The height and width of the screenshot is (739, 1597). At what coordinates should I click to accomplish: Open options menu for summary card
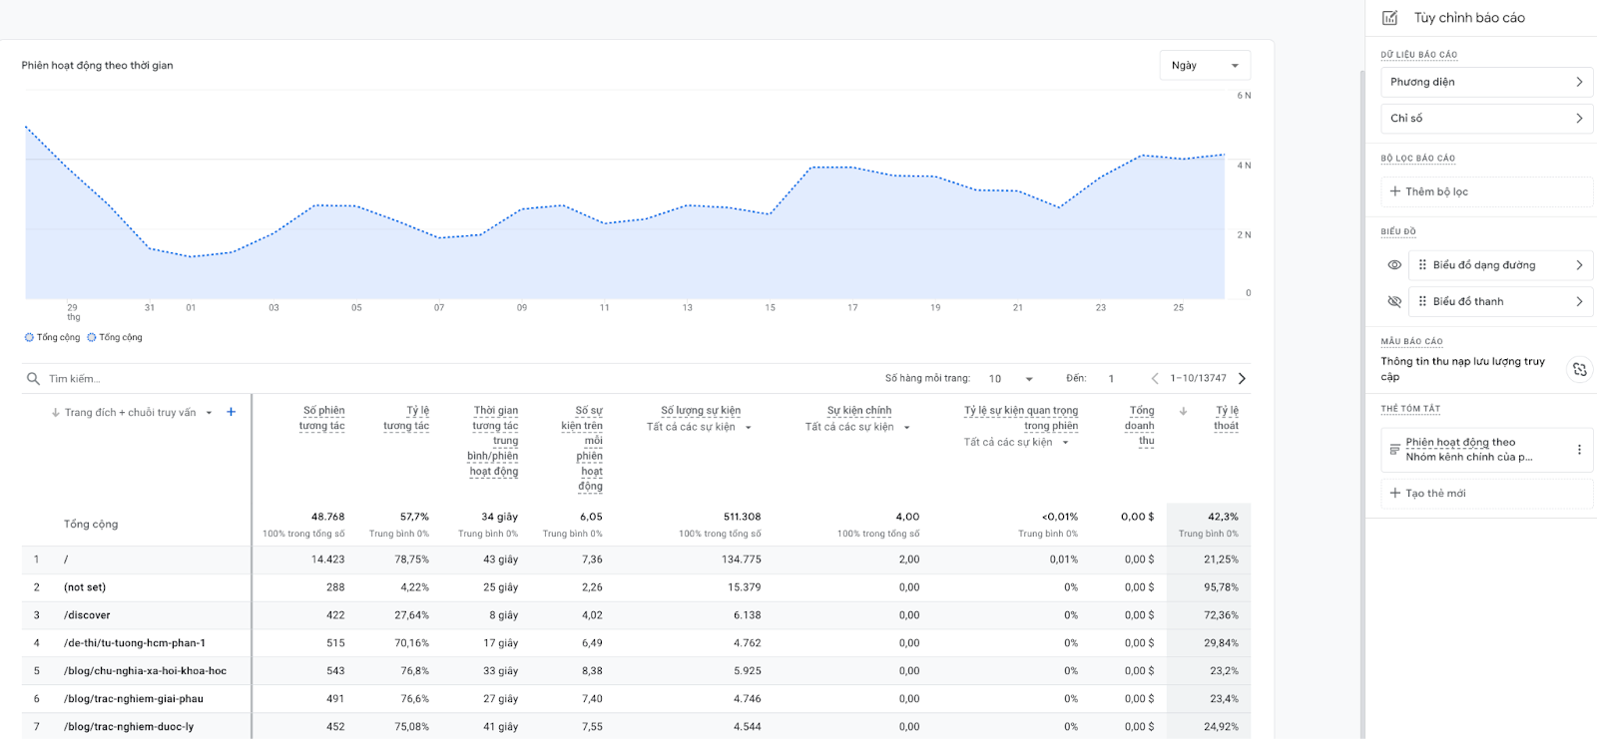tap(1579, 450)
